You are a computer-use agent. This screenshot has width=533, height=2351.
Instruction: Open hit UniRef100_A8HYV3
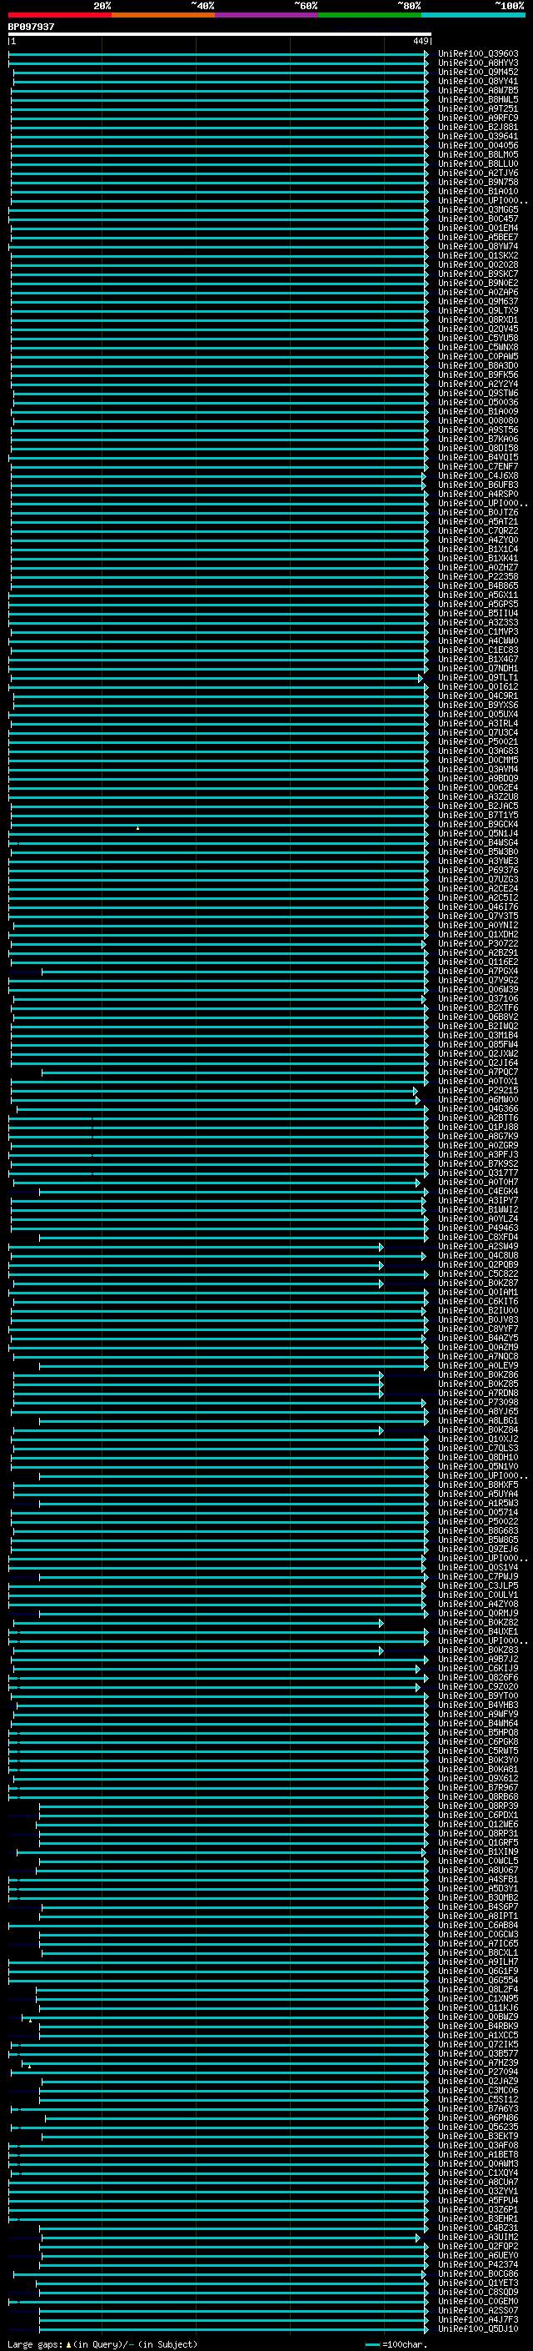coord(478,63)
